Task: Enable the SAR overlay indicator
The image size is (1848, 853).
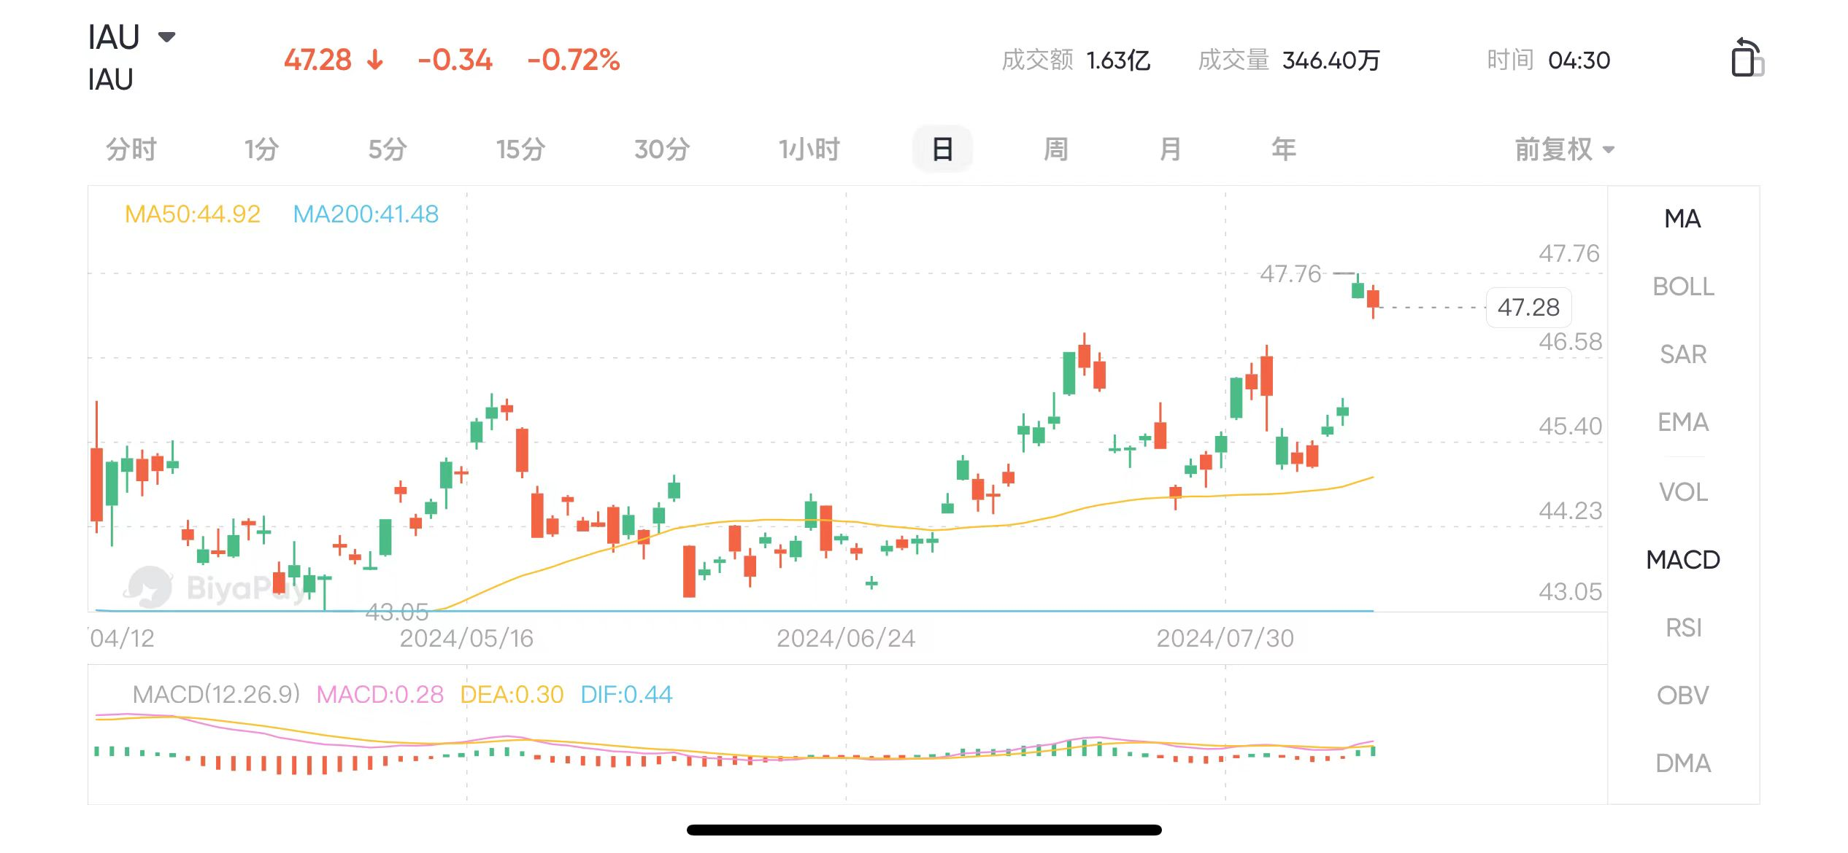Action: coord(1683,354)
